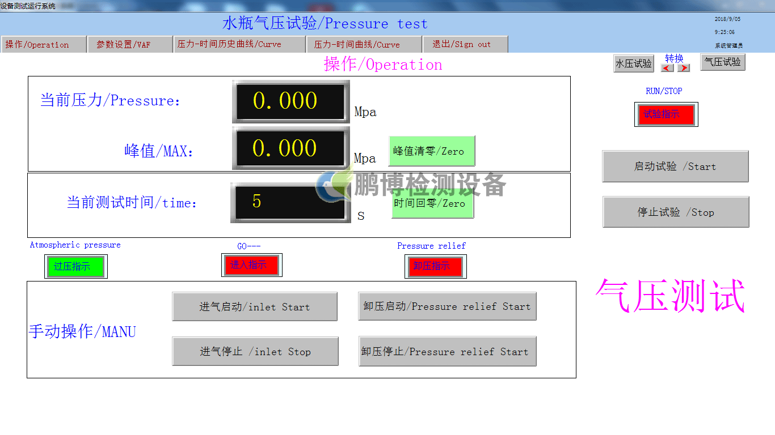775x435 pixels.
Task: Click the red 试验指示 RUN/STOP indicator
Action: coord(666,114)
